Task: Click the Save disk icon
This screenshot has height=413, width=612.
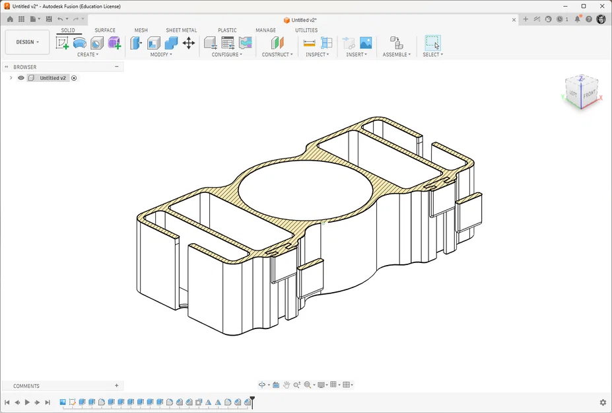Action: (49, 19)
